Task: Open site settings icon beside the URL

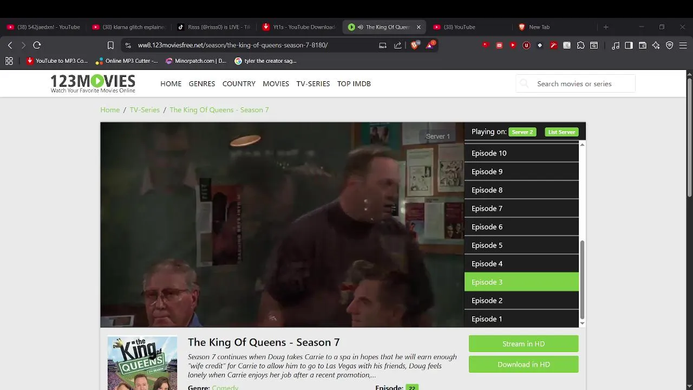Action: [x=128, y=45]
